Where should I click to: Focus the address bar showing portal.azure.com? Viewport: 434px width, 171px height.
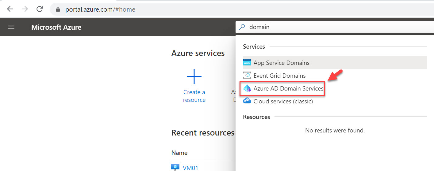click(x=242, y=9)
